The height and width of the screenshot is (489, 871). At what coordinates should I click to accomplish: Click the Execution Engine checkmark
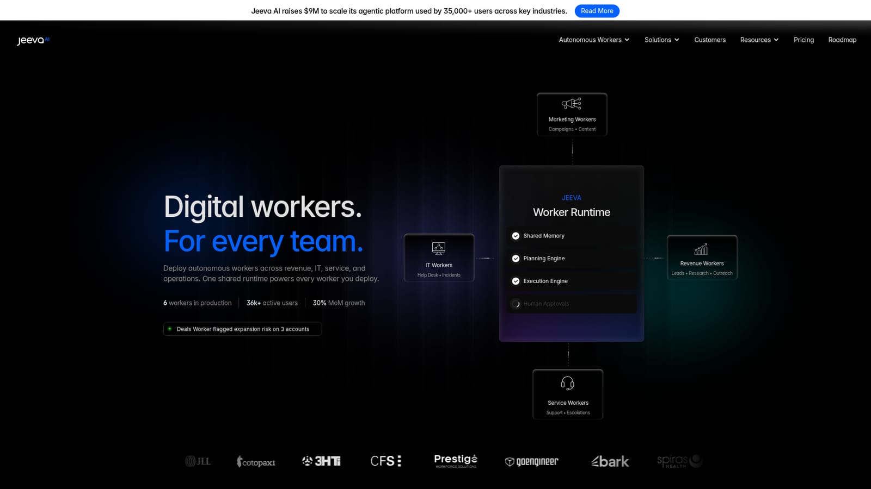tap(516, 281)
